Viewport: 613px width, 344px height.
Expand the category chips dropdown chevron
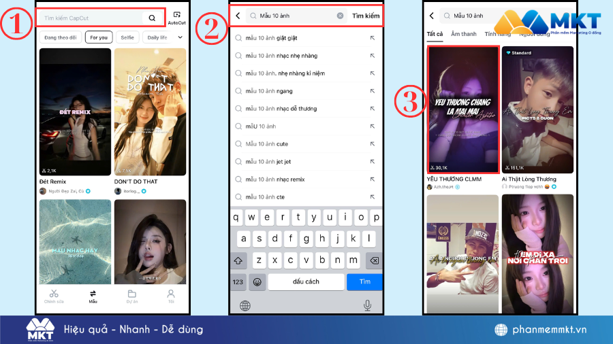tap(180, 37)
